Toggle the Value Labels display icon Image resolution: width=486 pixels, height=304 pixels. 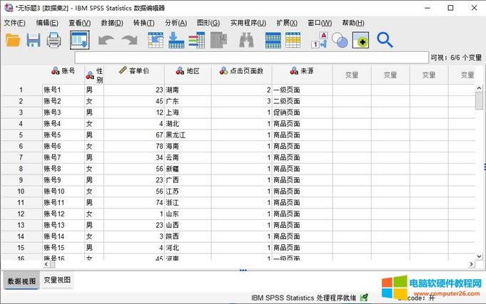[x=319, y=41]
